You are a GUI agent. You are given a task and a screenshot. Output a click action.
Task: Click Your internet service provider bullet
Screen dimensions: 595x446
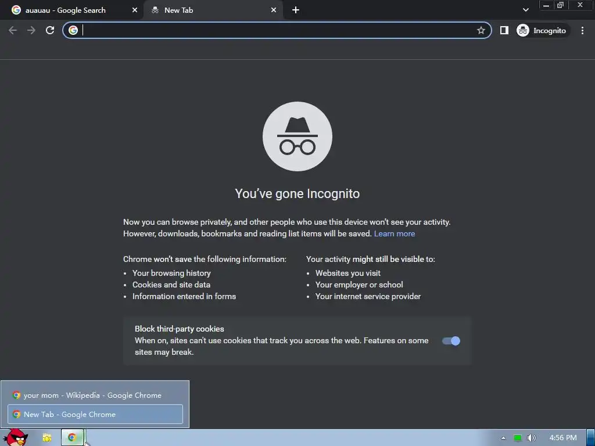(x=368, y=297)
